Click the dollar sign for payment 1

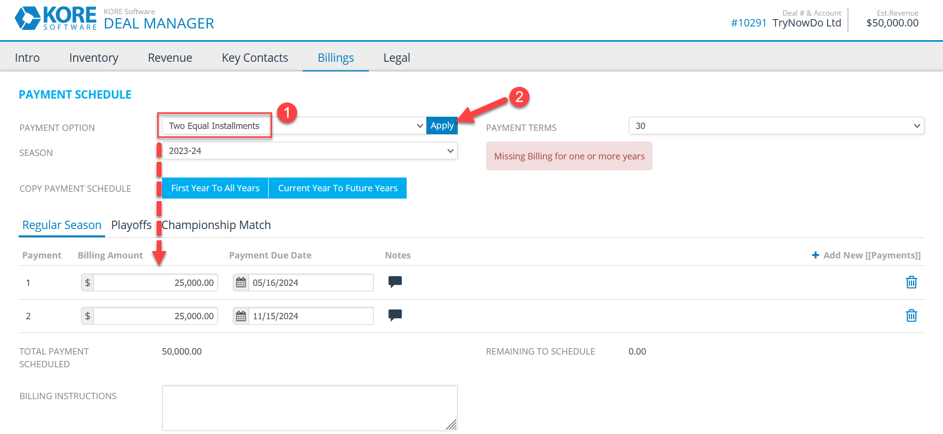point(87,282)
